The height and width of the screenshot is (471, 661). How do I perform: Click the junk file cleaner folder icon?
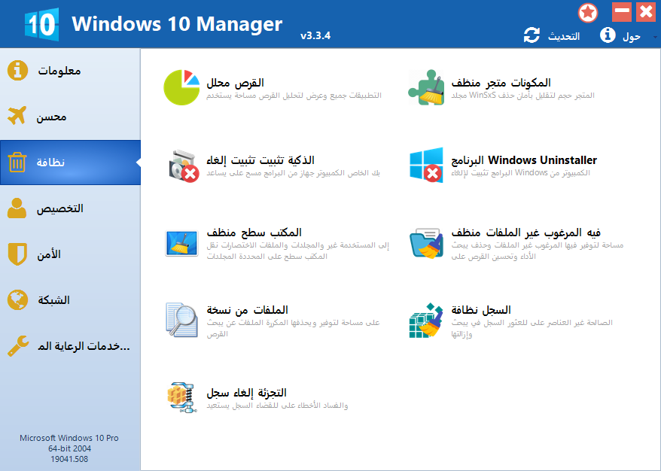pyautogui.click(x=426, y=243)
